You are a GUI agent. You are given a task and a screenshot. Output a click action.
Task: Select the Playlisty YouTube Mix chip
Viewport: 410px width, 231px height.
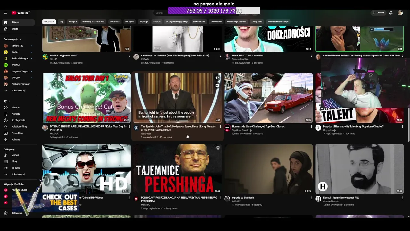(x=94, y=22)
